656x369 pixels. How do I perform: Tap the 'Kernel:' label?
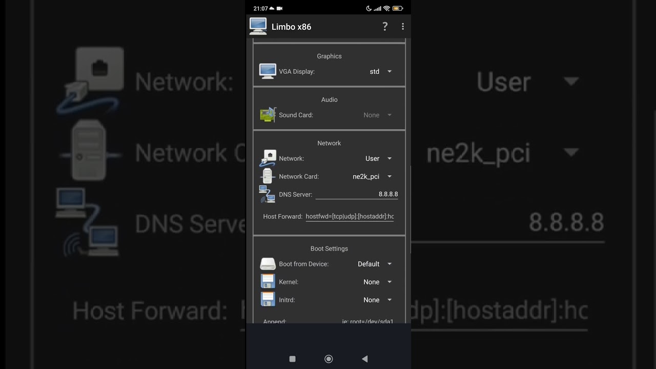click(289, 282)
